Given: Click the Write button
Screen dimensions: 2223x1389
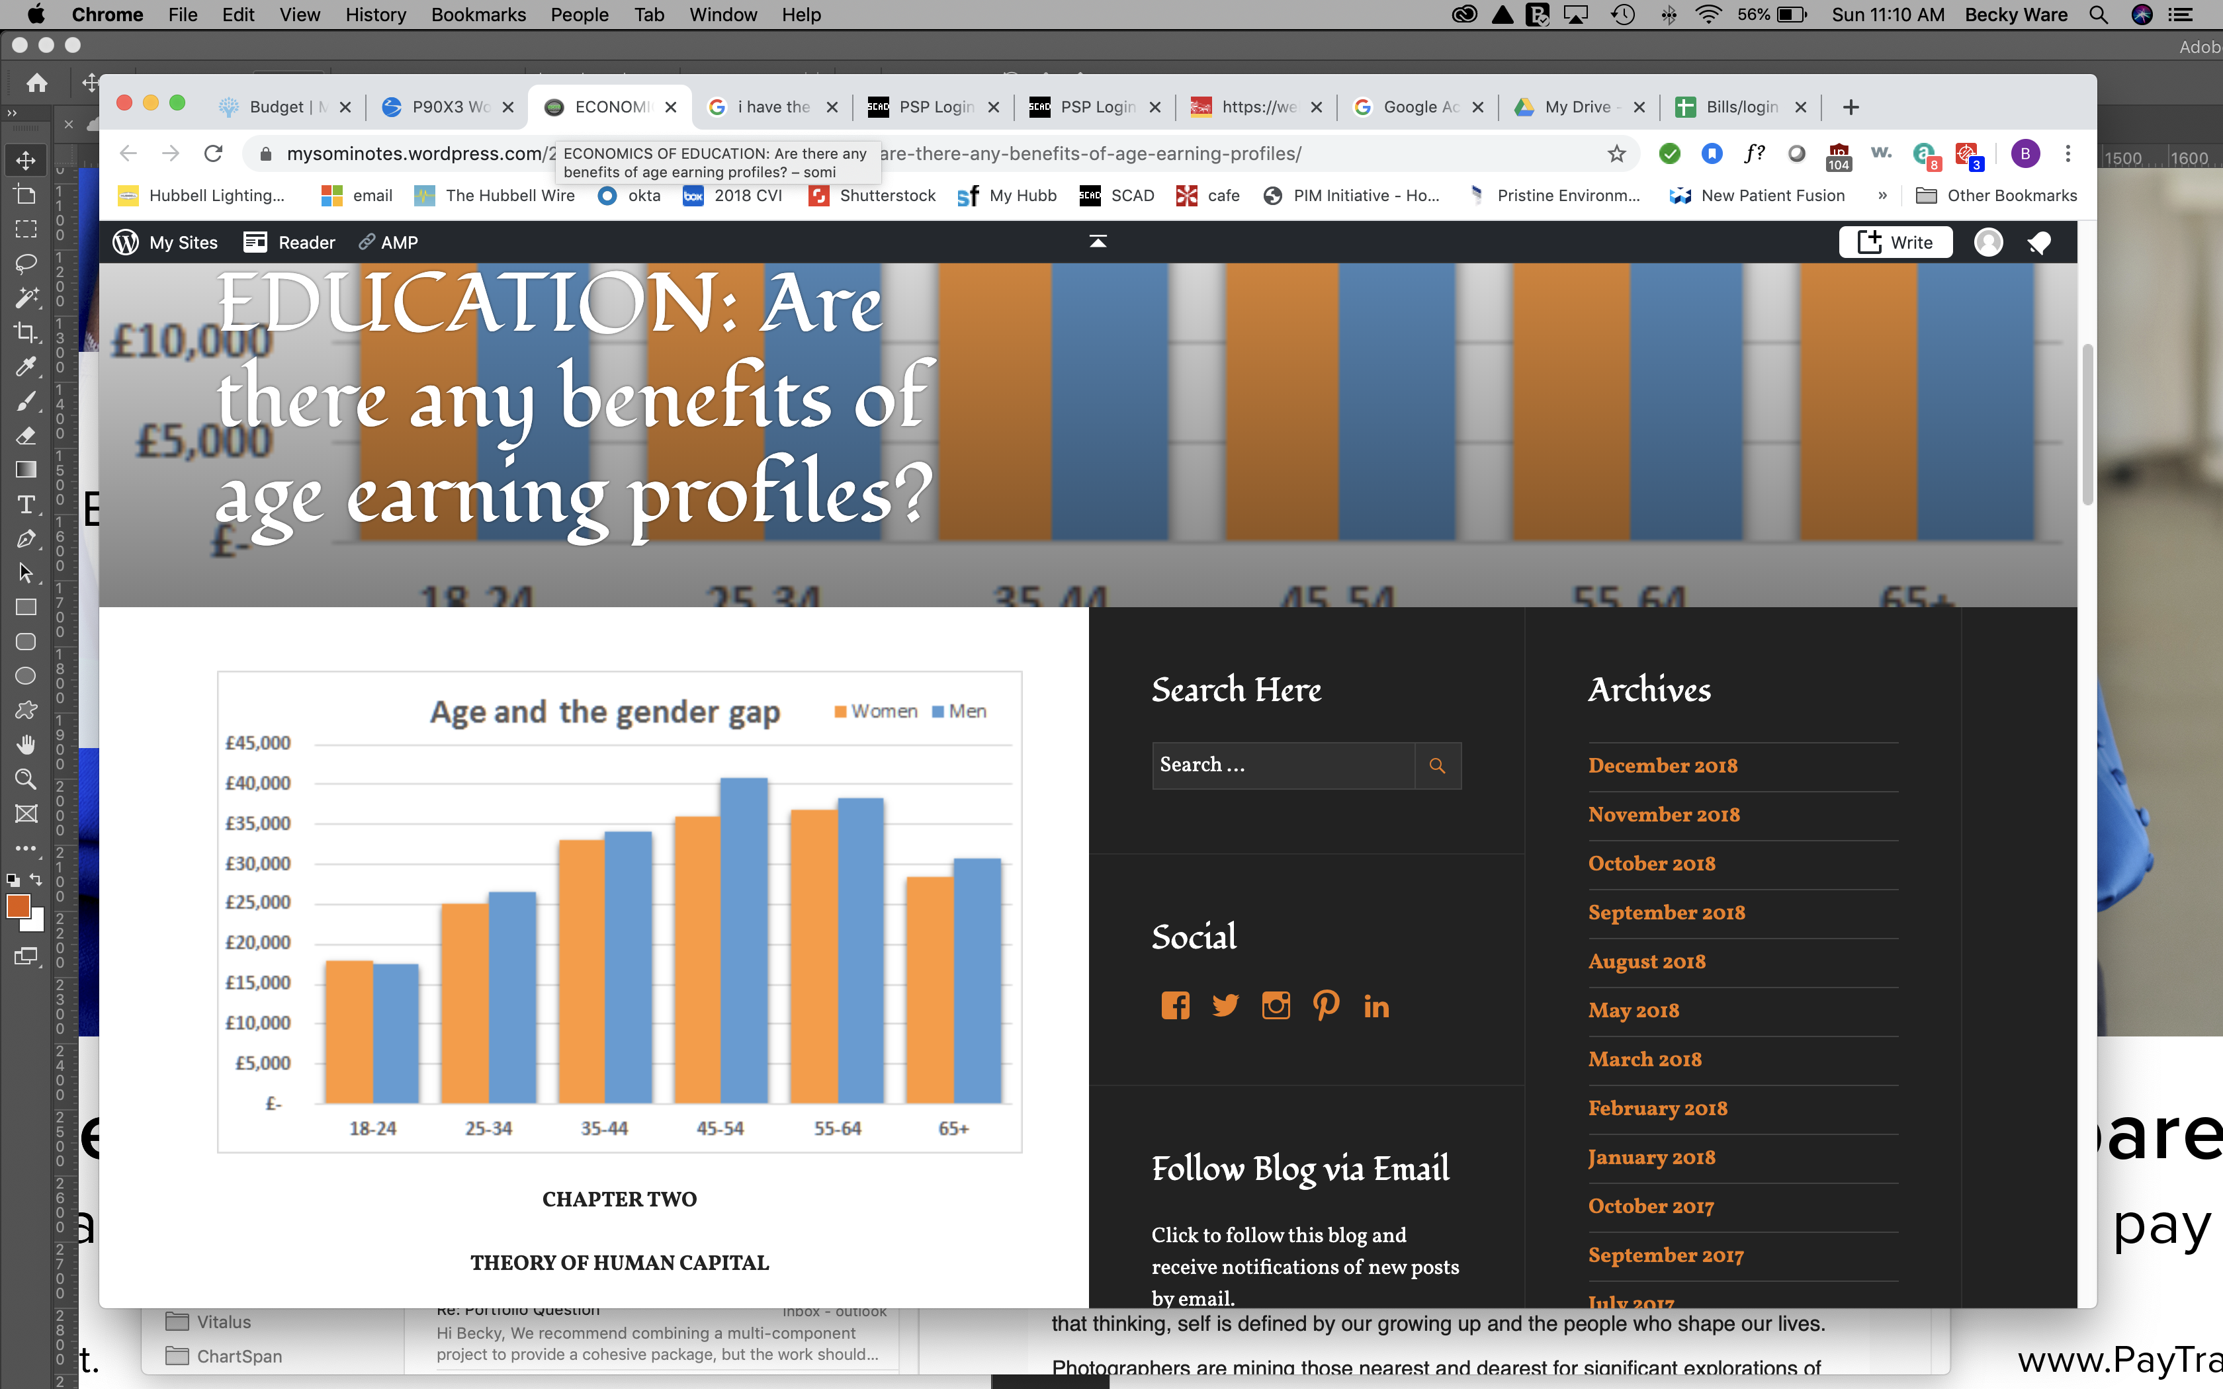Looking at the screenshot, I should click(1895, 243).
